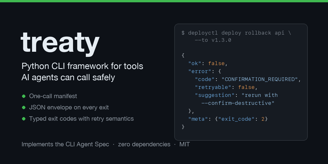
Task: Click the "$ deployctl deploy rollback api" command line
Action: [x=236, y=33]
